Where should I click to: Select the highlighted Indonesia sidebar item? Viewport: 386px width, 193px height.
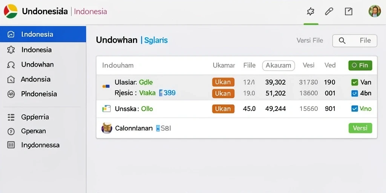[x=43, y=34]
